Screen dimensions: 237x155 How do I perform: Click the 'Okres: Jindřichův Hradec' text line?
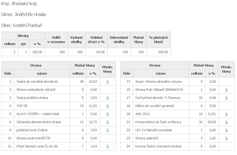24,15
